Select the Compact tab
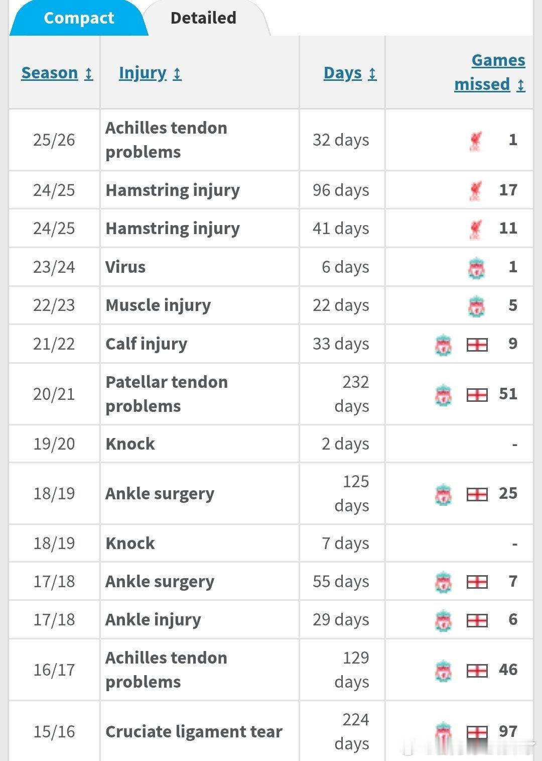 (x=79, y=18)
